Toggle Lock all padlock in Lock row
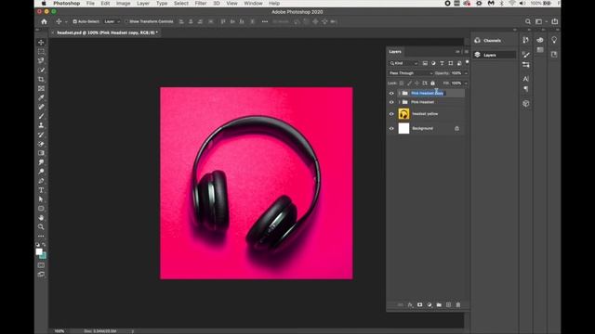 [432, 83]
